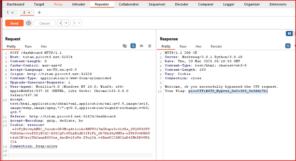
Task: Open the Organizer tab
Action: (252, 4)
